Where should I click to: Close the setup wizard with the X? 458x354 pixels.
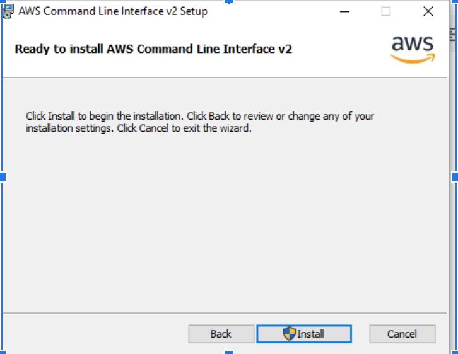(428, 11)
